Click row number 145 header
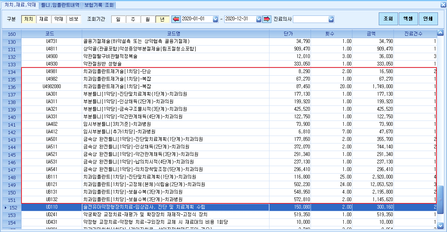This screenshot has width=447, height=232. (x=12, y=155)
